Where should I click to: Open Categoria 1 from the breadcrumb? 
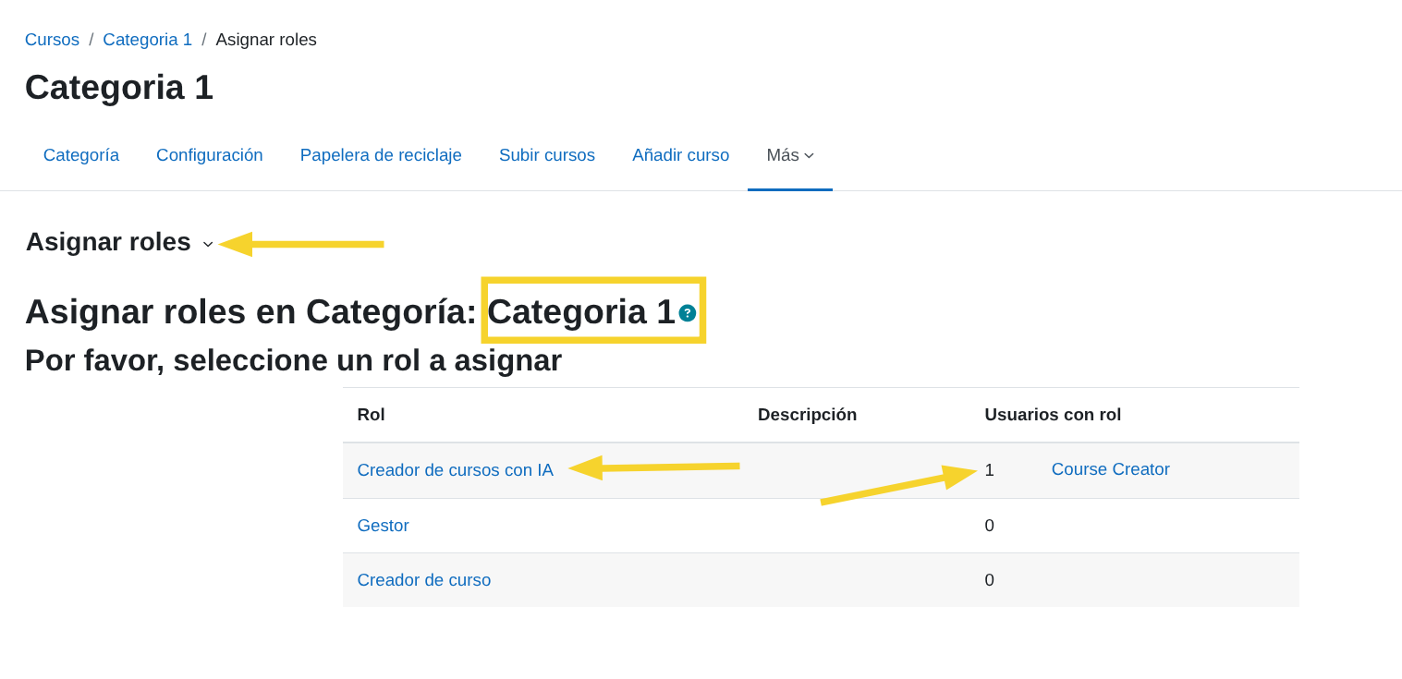coord(147,39)
